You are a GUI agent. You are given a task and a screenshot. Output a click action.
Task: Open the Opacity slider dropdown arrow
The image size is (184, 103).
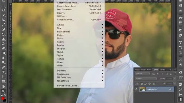175,79
